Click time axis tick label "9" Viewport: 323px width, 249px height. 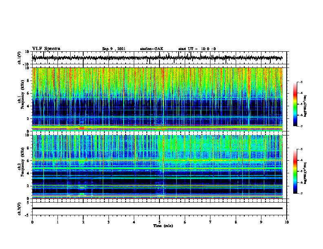point(261,222)
